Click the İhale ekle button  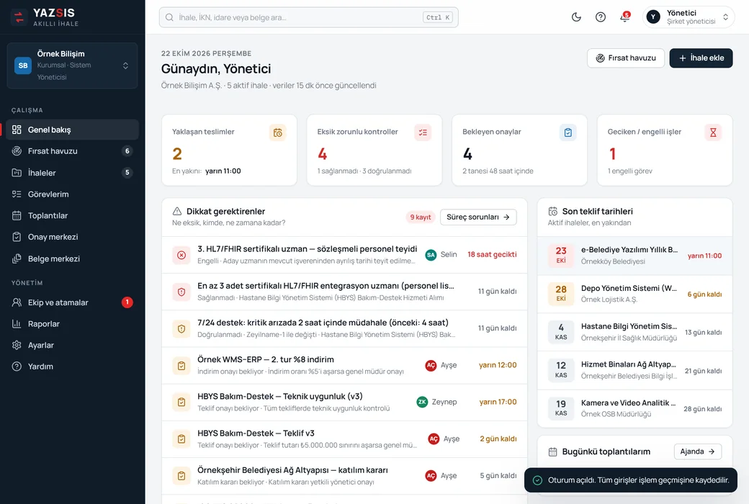pos(701,58)
